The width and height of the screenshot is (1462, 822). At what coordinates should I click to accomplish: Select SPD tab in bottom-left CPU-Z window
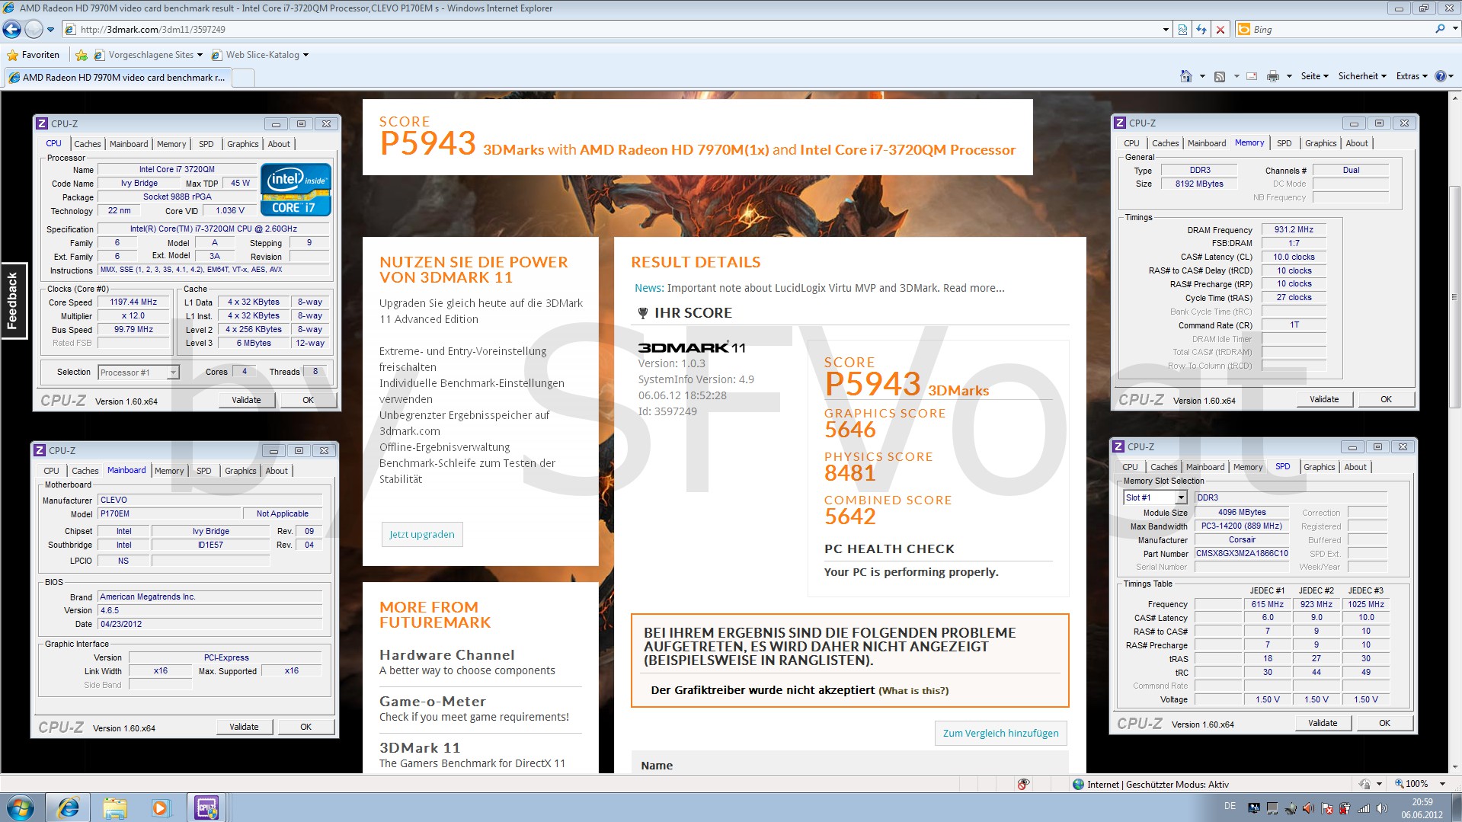[x=204, y=471]
